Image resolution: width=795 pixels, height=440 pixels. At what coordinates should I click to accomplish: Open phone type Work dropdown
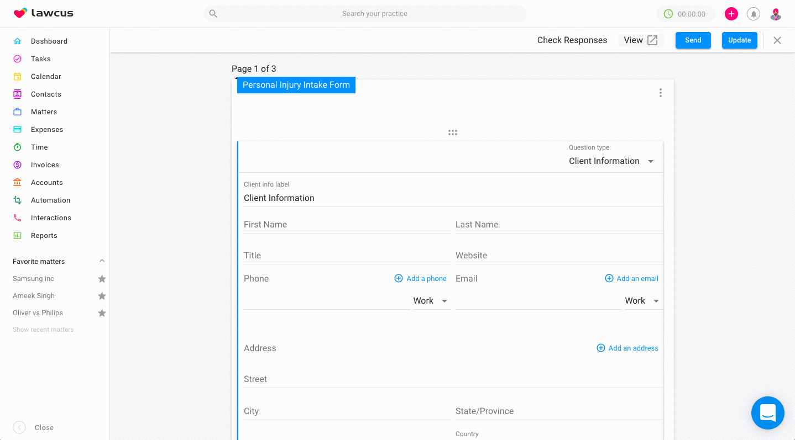pos(431,301)
